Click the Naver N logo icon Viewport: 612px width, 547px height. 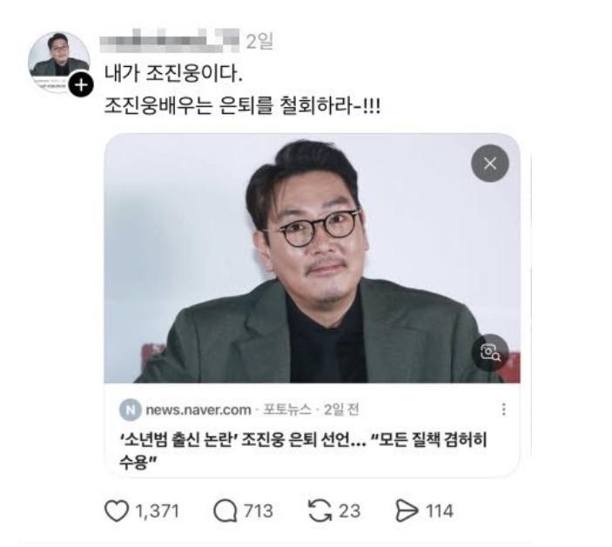tap(130, 410)
